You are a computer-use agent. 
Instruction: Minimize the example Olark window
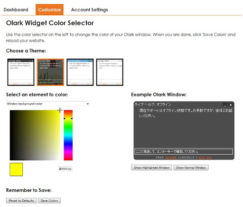225,105
